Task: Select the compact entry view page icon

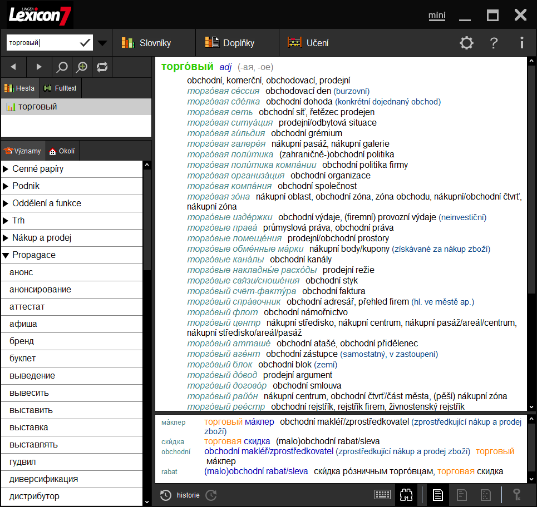Action: click(486, 495)
